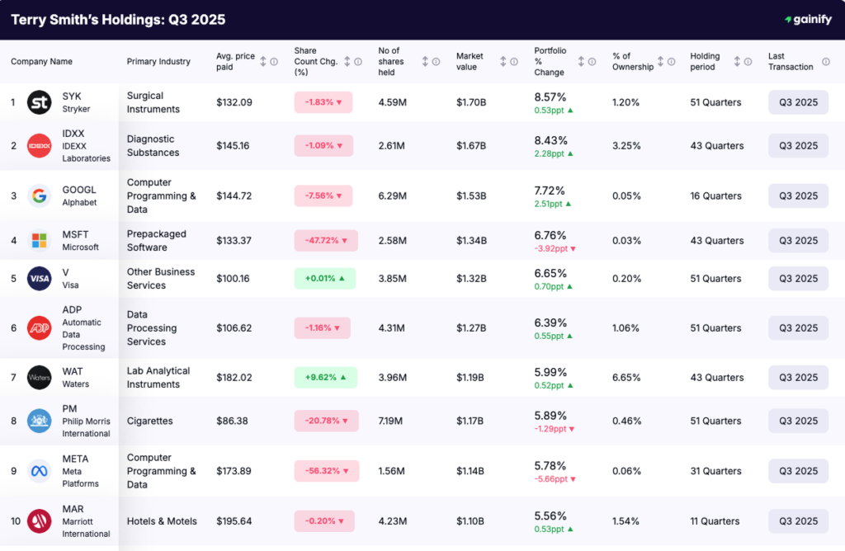This screenshot has width=845, height=551.
Task: Click the info icon next to Avg. price paid
Action: [x=274, y=62]
